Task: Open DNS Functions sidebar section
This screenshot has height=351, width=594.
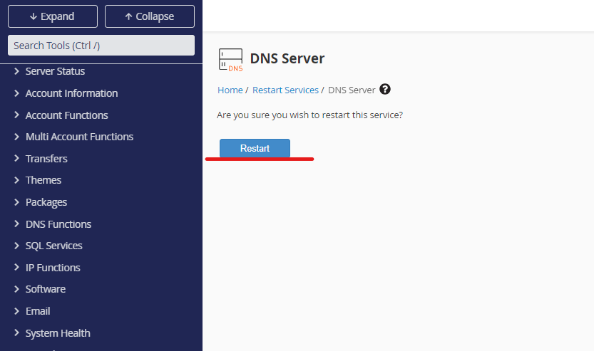Action: [58, 224]
